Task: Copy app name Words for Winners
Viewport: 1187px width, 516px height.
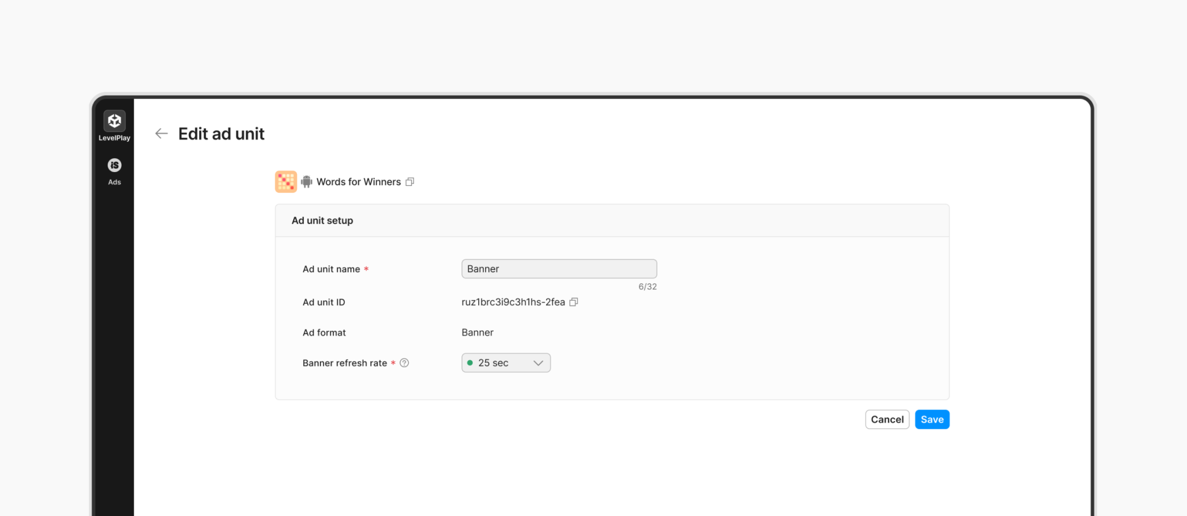Action: click(410, 182)
